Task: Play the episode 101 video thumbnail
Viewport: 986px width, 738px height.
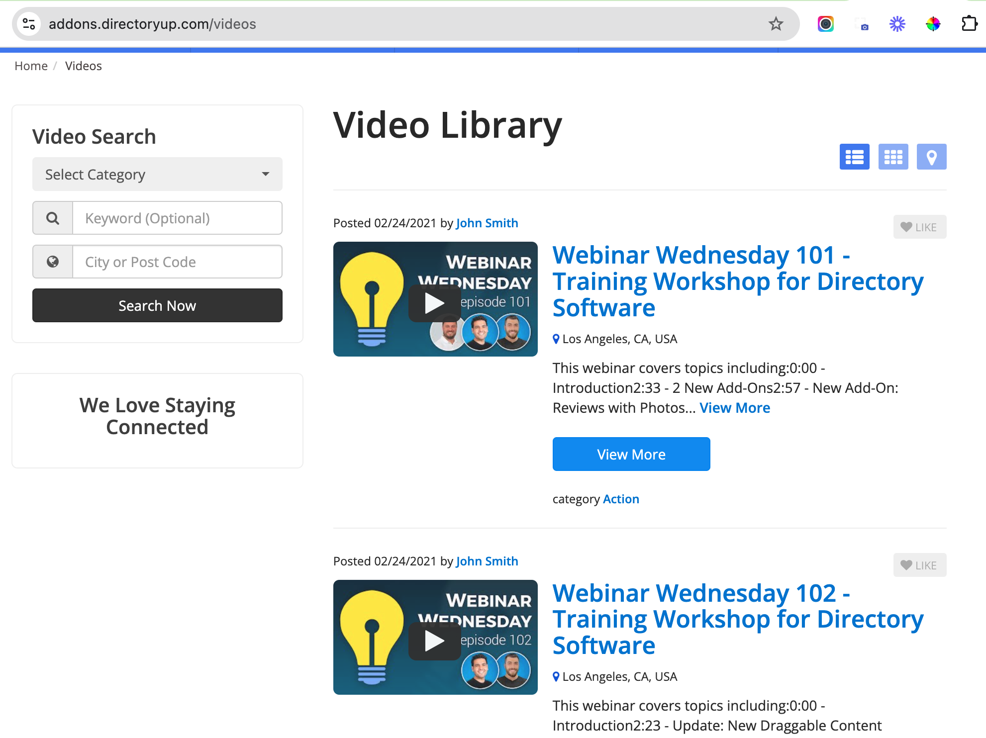Action: coord(434,303)
